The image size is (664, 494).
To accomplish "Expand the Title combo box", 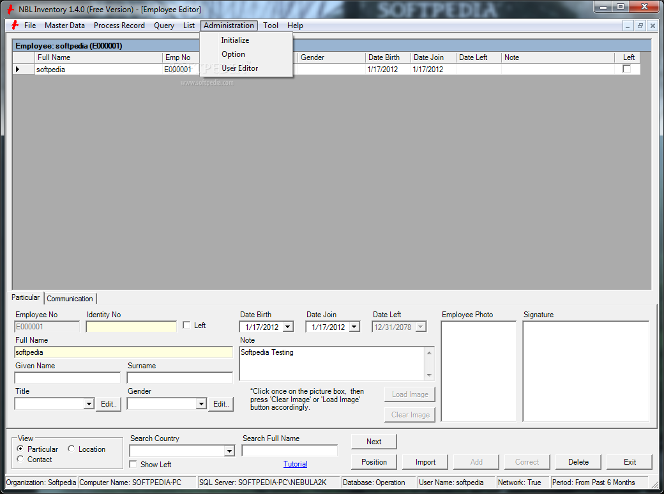I will (89, 404).
